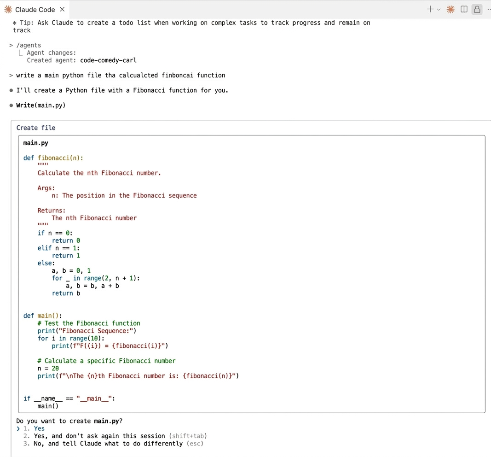This screenshot has width=491, height=457.
Task: Click the /agents command line
Action: pos(29,45)
